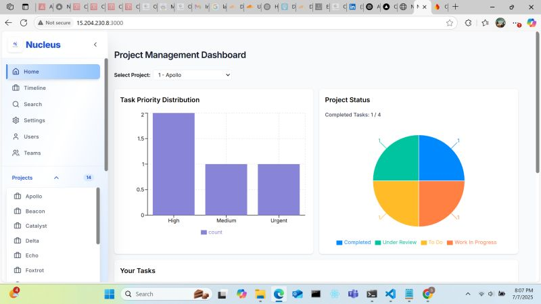Viewport: 541px width, 304px height.
Task: Go back with the browser back arrow
Action: 8,23
